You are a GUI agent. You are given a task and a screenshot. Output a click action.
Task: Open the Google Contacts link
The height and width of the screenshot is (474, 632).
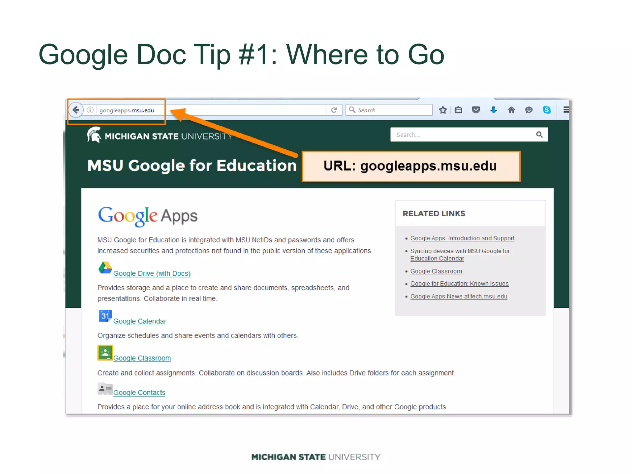pos(139,393)
